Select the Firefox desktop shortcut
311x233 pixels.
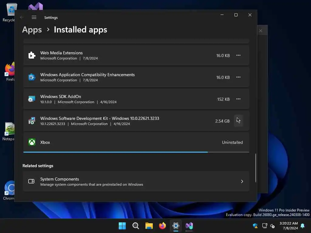(x=9, y=72)
